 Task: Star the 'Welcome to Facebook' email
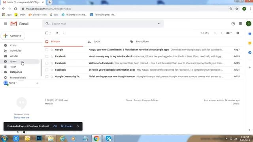pos(52,63)
